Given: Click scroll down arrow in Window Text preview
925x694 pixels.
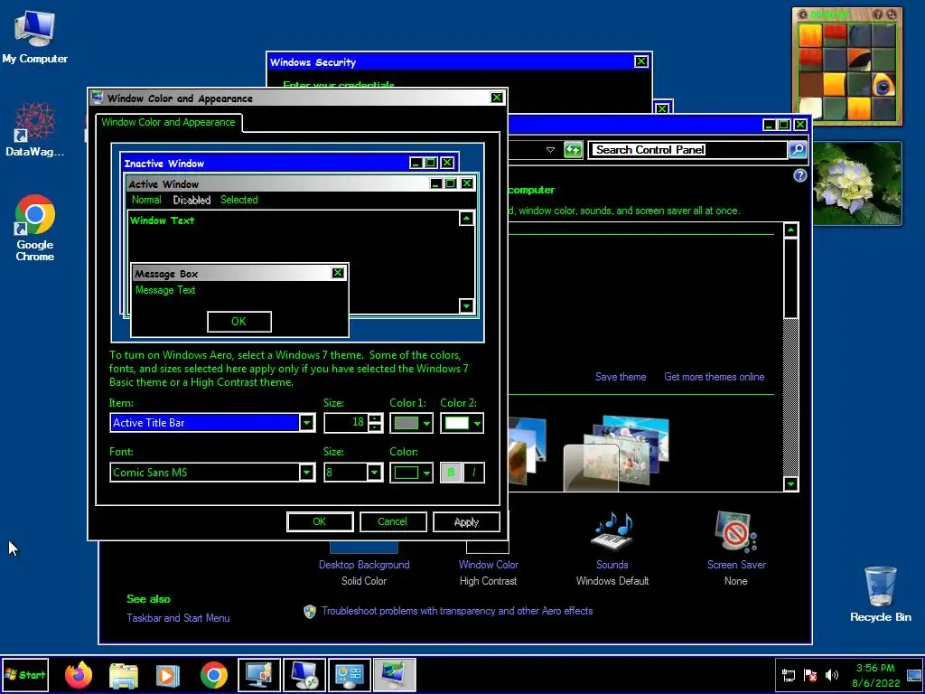Looking at the screenshot, I should 467,305.
